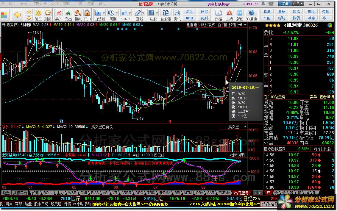Viewport: 337px width, 211px height.
Task: Click the 研报 button
Action: pos(204,12)
